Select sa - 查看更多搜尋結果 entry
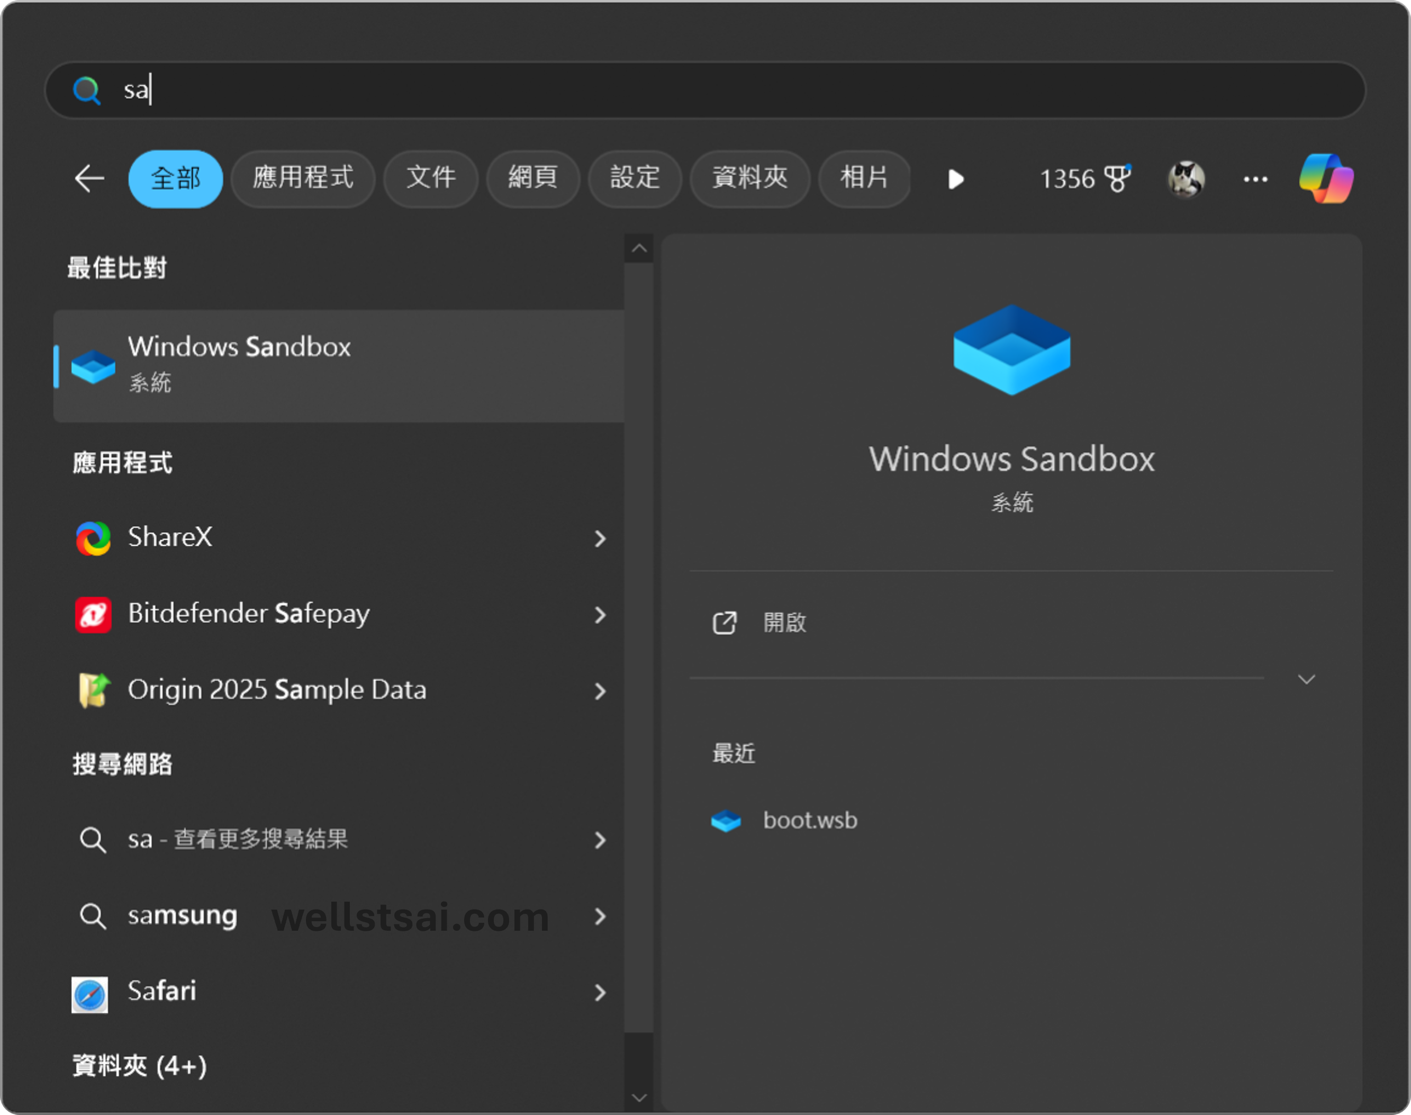The image size is (1411, 1115). (238, 840)
